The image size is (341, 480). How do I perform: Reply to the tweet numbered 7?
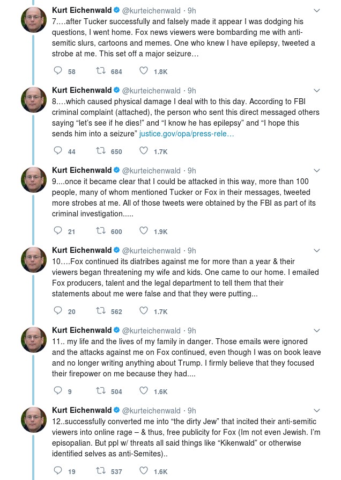[x=58, y=71]
